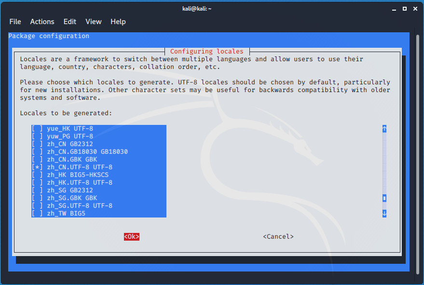Click the locale list down arrow

pyautogui.click(x=384, y=213)
